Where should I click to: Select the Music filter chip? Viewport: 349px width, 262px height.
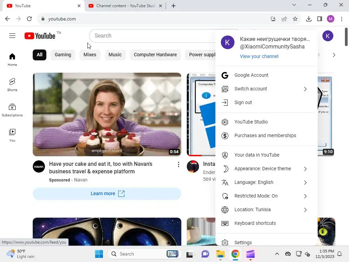point(115,55)
